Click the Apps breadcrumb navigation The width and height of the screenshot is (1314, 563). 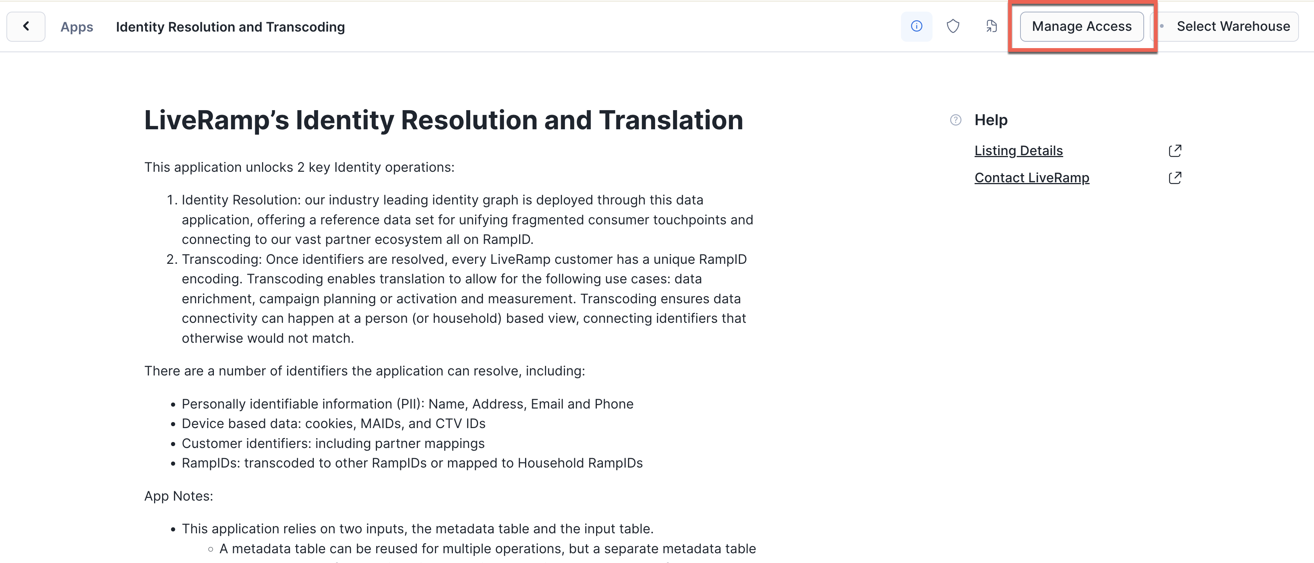[x=77, y=26]
